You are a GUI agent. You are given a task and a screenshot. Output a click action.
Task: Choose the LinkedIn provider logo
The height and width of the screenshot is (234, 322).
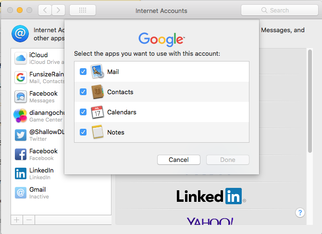coord(211,196)
